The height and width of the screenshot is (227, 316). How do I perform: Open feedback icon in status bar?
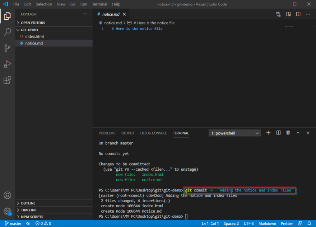[x=300, y=223]
